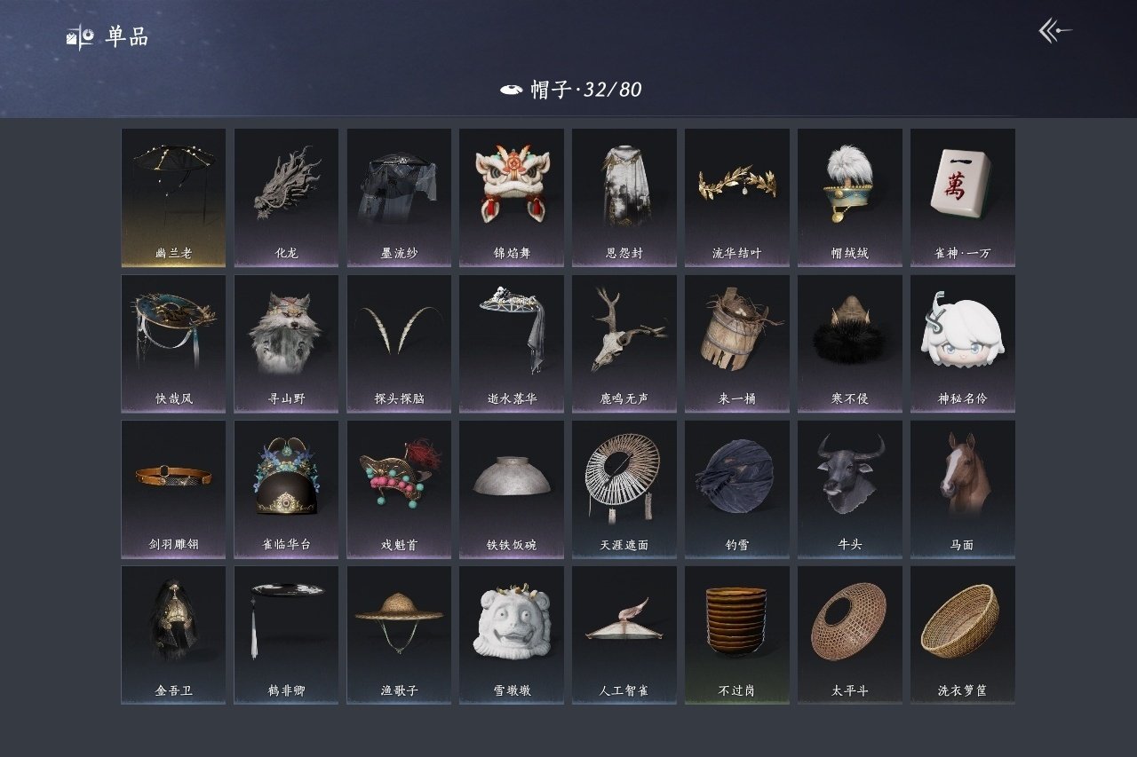Viewport: 1137px width, 757px height.
Task: Select the 鹿鸣无声 deer skull item
Action: pyautogui.click(x=624, y=343)
